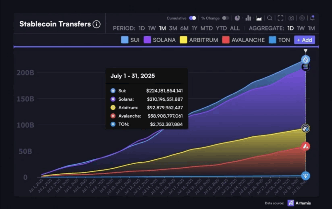Image resolution: width=332 pixels, height=209 pixels.
Task: Open the Artemis data source link
Action: tap(303, 203)
